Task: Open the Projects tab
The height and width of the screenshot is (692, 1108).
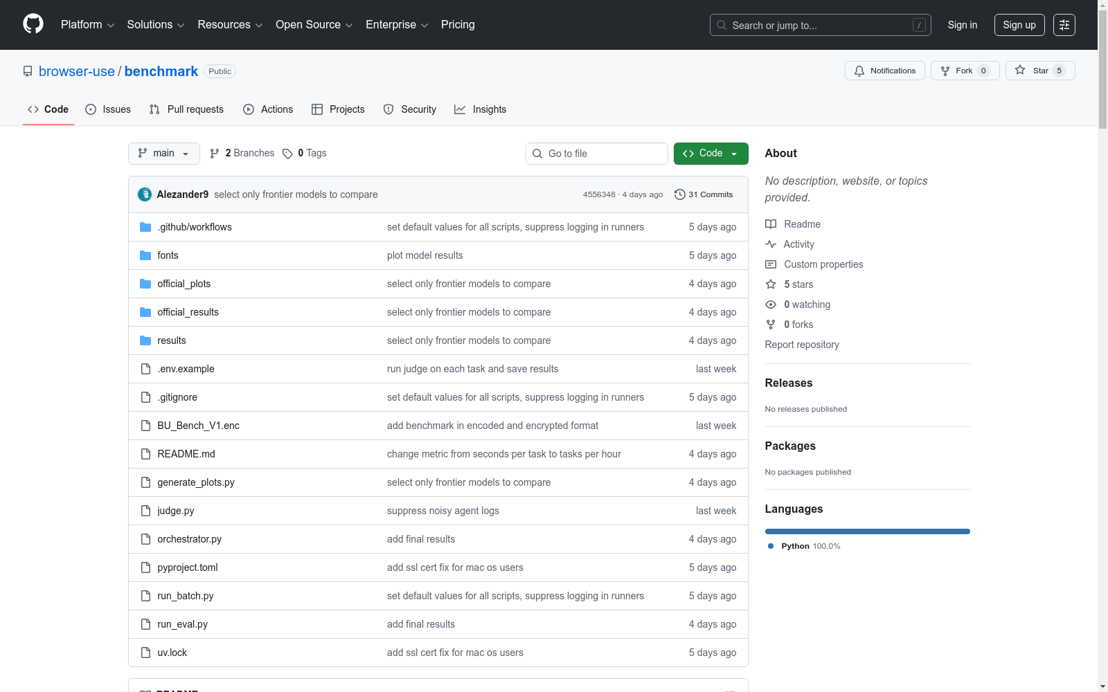Action: point(338,109)
